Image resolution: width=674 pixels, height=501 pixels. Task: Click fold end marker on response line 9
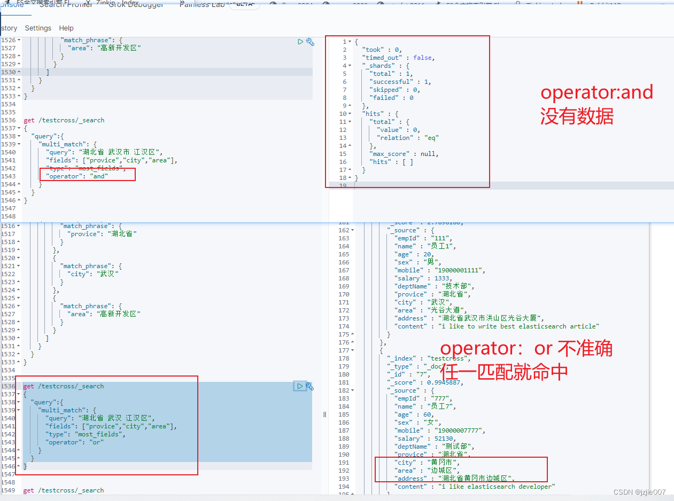(x=350, y=106)
